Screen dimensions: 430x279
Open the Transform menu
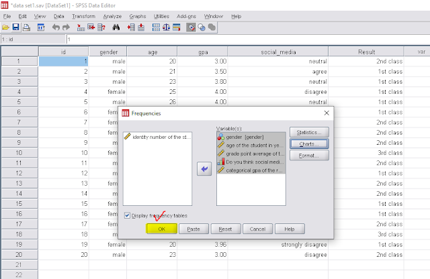click(83, 16)
